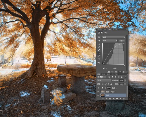
Task: Pick the white point eyedropper
Action: pos(99,50)
